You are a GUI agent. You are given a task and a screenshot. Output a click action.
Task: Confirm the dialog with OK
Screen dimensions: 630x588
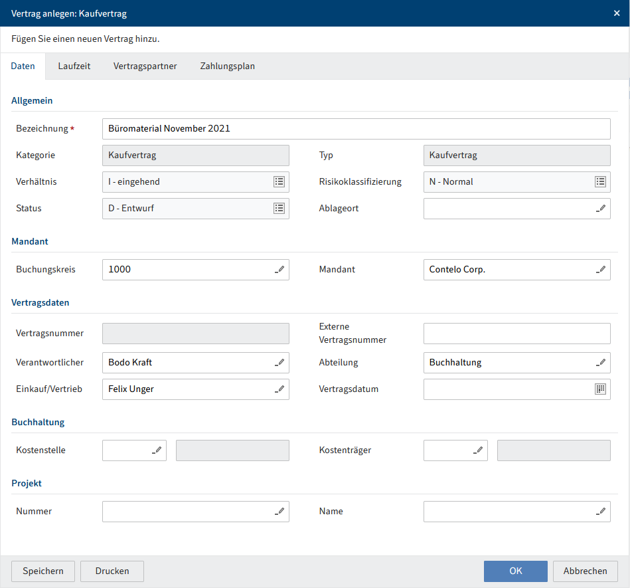(515, 571)
